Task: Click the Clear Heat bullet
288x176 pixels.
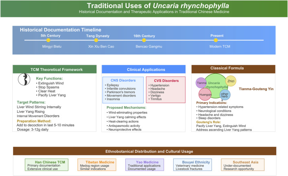Action: click(x=46, y=91)
